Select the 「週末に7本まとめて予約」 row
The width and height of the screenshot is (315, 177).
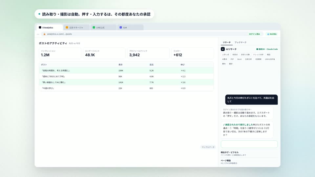click(126, 76)
